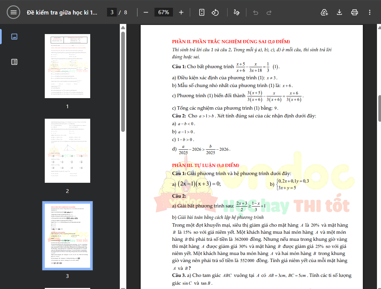Click the document vertical scrollbar thumb
The image size is (381, 289).
(379, 108)
